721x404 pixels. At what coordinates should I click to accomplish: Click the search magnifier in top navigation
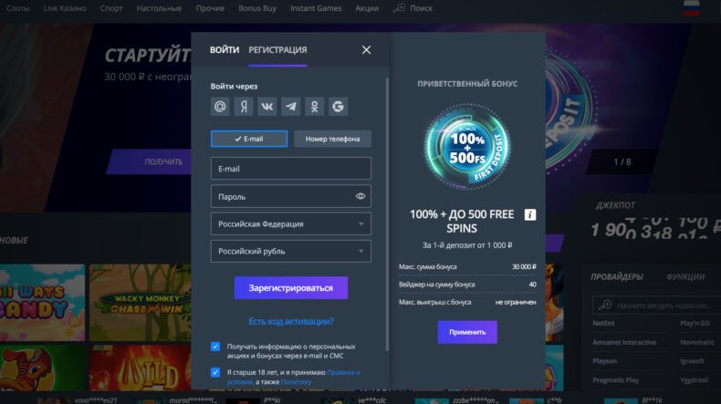pos(399,8)
